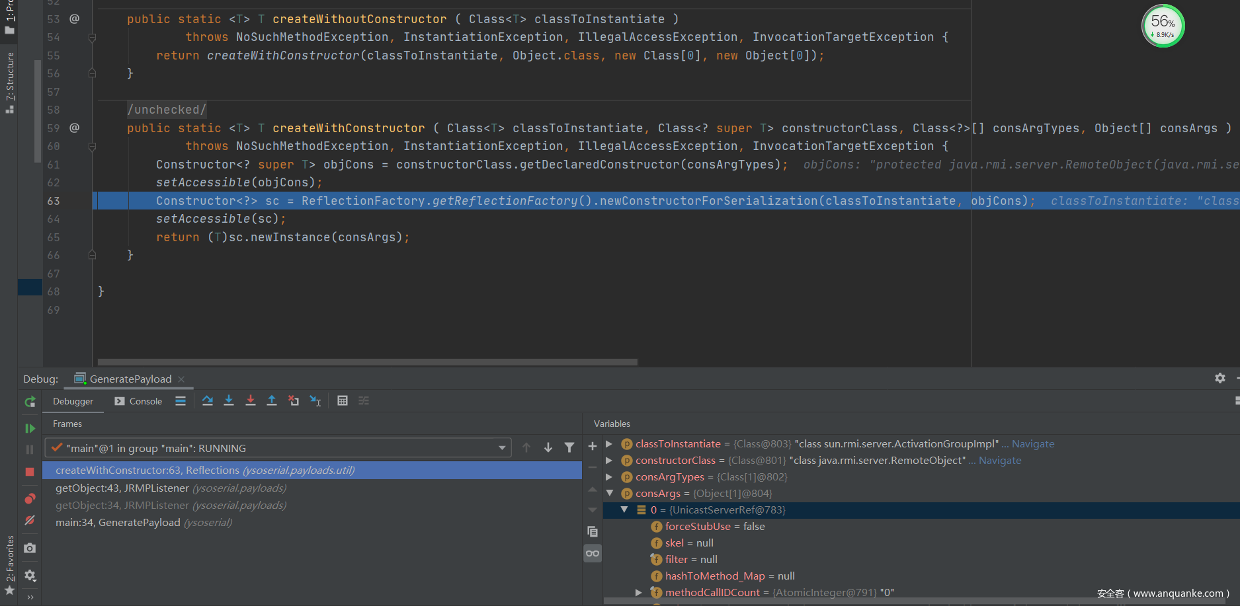Expand the methodCallIDCount field

tap(638, 593)
